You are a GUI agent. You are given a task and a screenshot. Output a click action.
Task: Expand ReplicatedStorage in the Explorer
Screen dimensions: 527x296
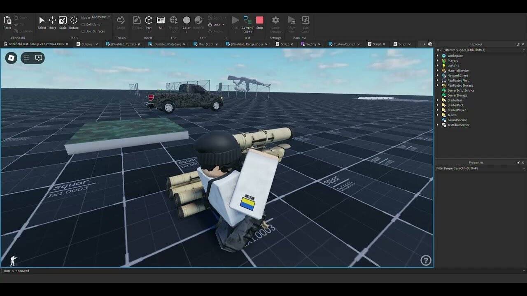tap(437, 85)
